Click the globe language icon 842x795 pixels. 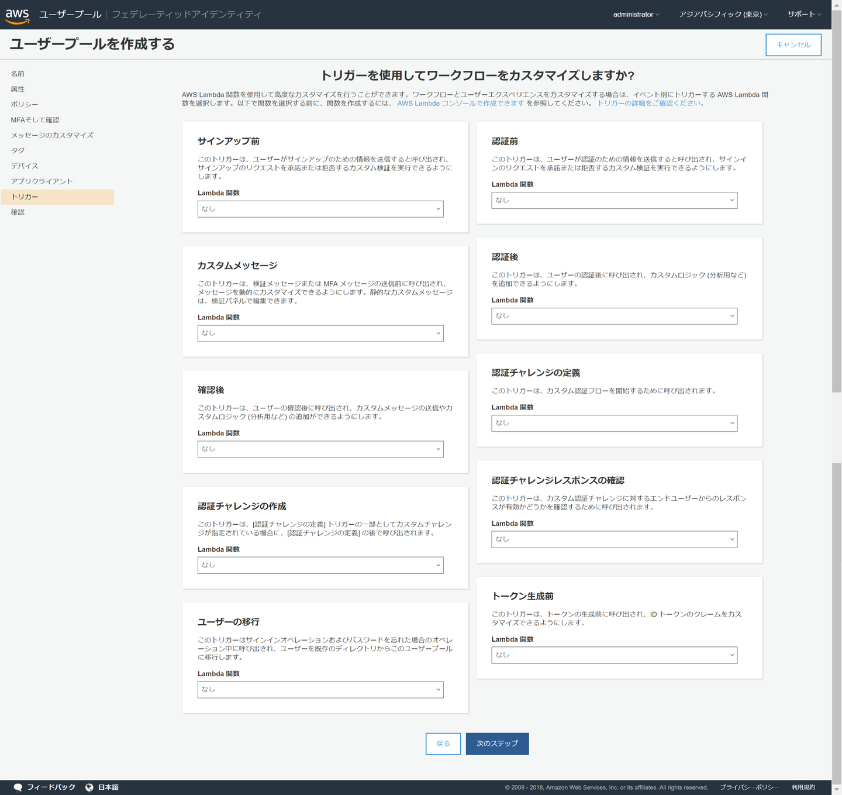(89, 787)
